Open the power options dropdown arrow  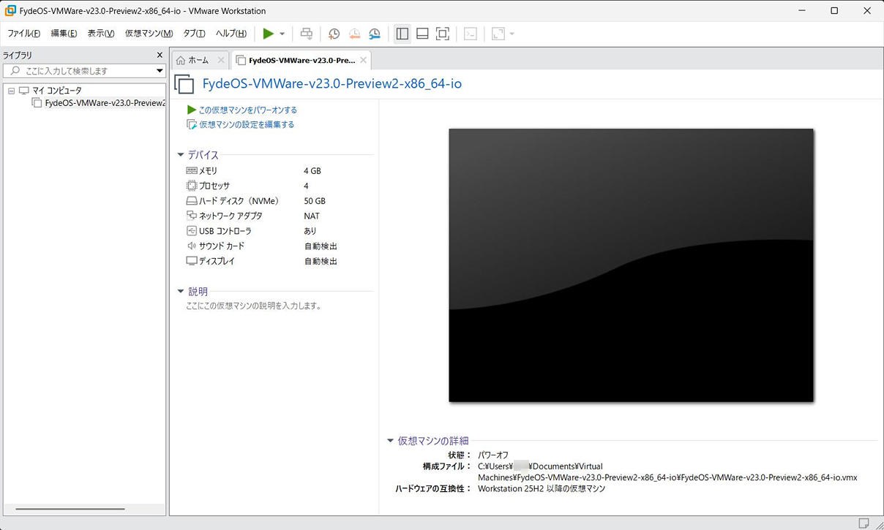click(282, 34)
